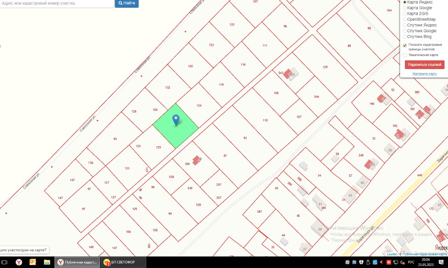Select parcel number 92
Screen dimensions: 448x268
pyautogui.click(x=245, y=138)
